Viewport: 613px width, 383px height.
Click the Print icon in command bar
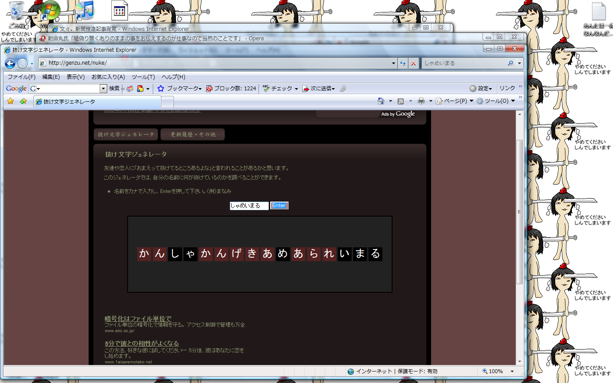tap(421, 101)
